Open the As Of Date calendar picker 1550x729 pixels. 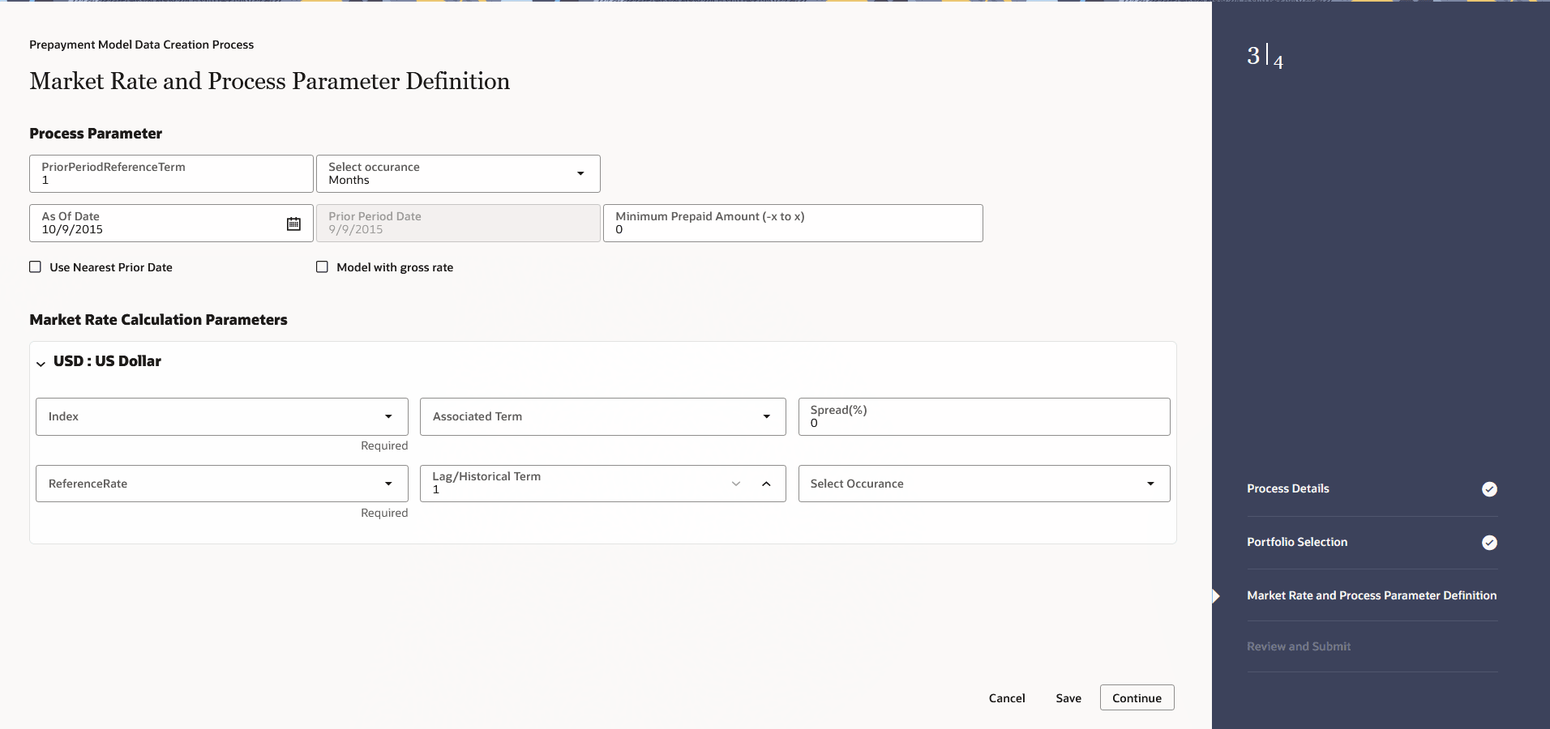[x=293, y=224]
